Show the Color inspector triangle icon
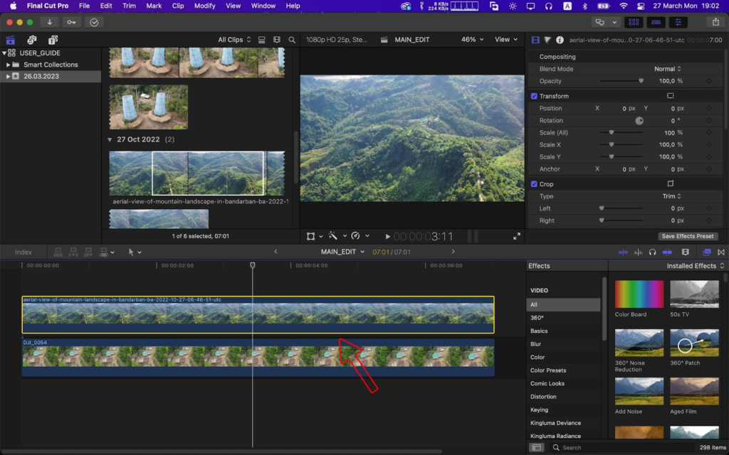Screen dimensions: 729x455 pos(547,40)
